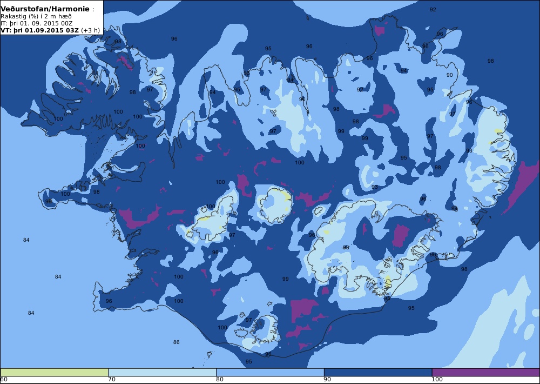The image size is (540, 384).
Task: Click the legend label "70"
Action: 112,380
